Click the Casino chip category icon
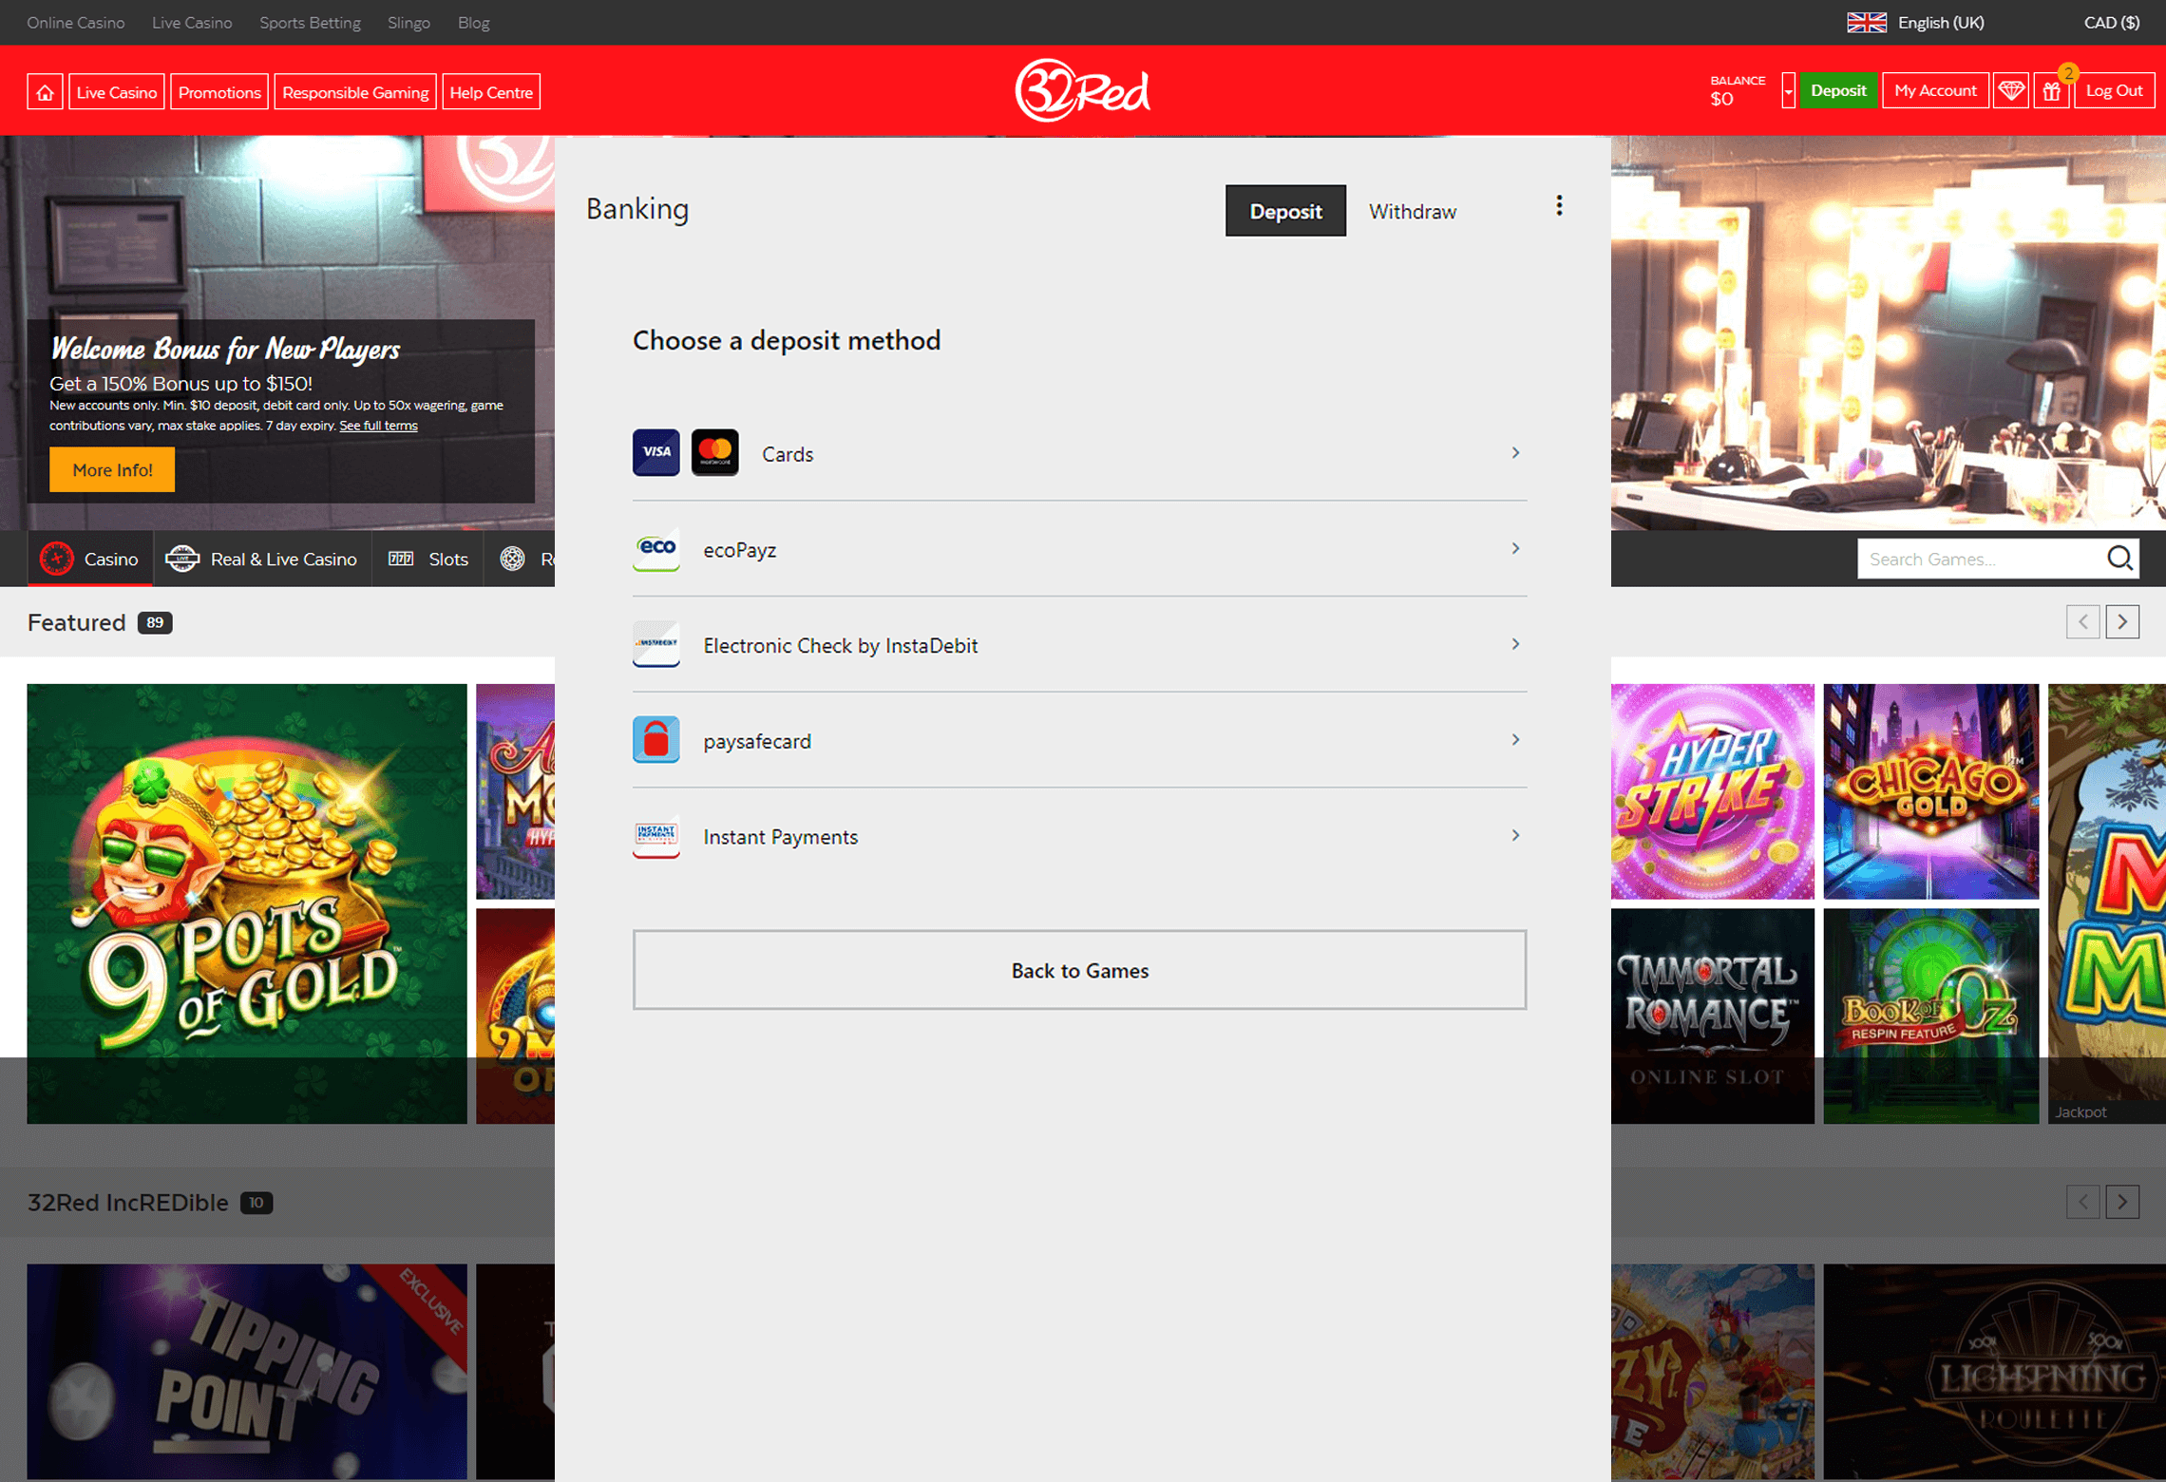Screen dimensions: 2166x1482 57,559
